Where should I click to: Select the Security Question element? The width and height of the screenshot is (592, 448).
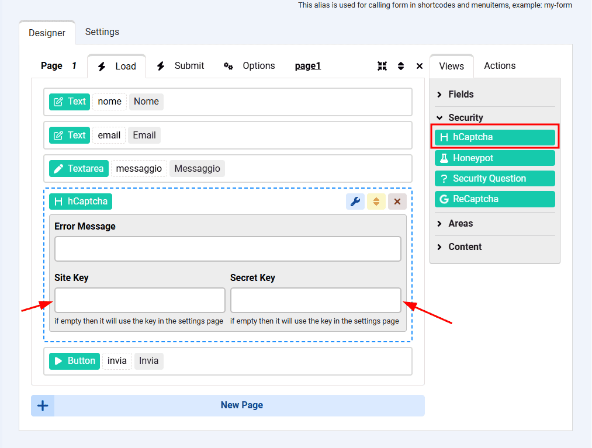click(494, 179)
